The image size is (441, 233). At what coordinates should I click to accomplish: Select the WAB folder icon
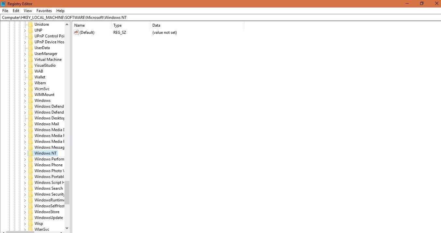[30, 71]
